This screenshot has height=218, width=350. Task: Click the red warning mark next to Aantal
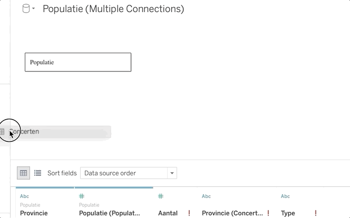pyautogui.click(x=189, y=213)
